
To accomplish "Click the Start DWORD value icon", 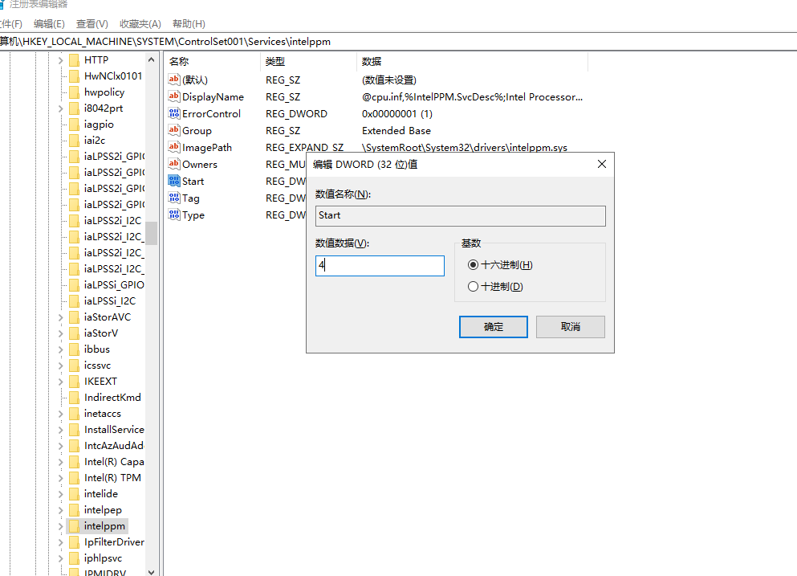I will coord(174,181).
